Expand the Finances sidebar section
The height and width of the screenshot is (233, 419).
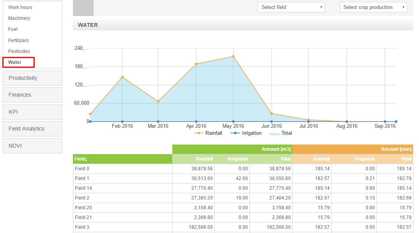coord(32,95)
